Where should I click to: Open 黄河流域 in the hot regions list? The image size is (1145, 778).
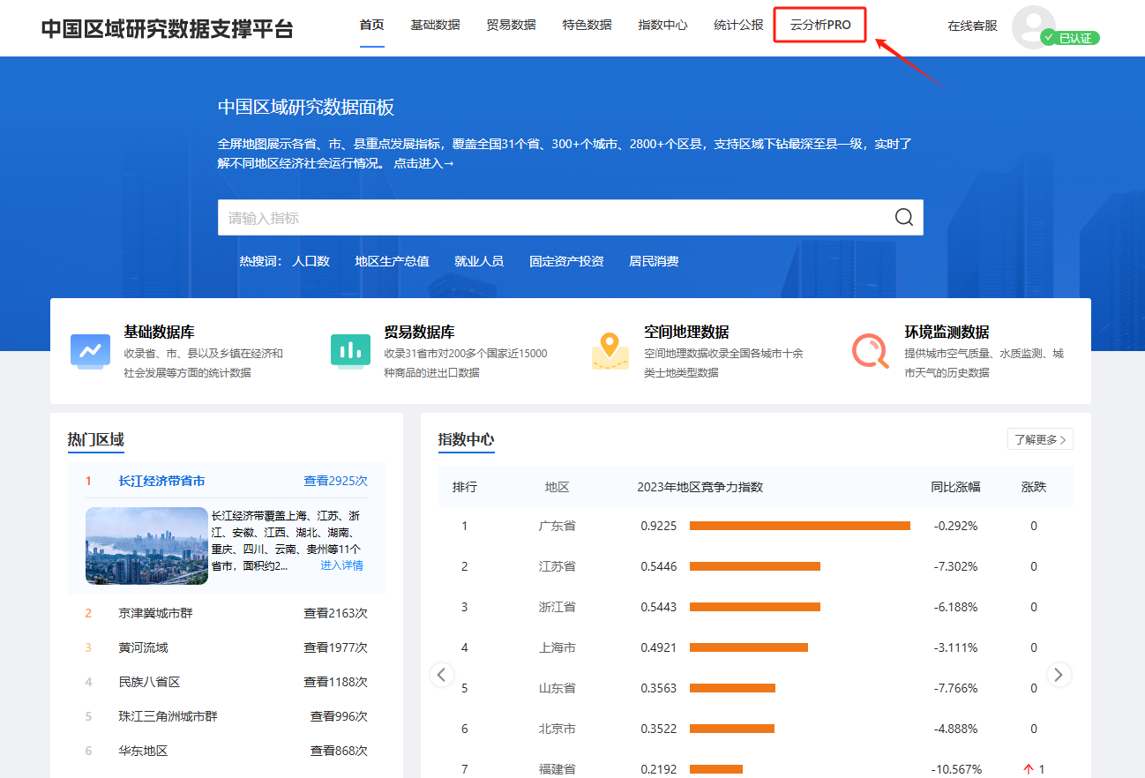143,647
